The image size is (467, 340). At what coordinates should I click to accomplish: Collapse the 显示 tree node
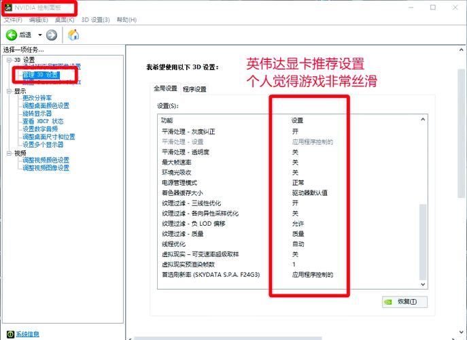point(10,91)
